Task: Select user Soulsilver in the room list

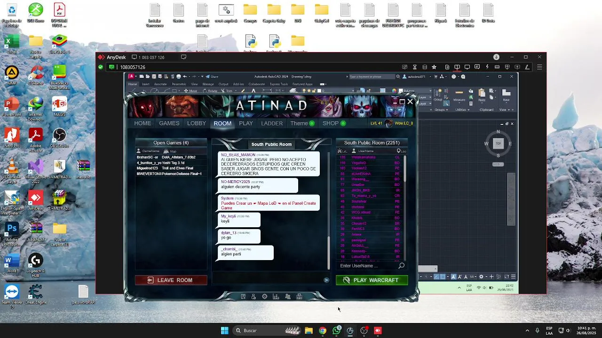Action: pyautogui.click(x=371, y=201)
